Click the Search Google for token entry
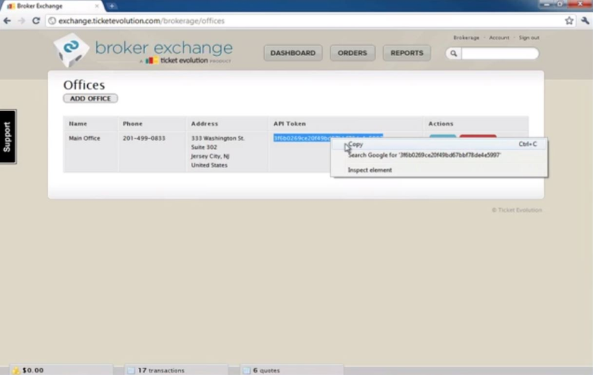Screen dimensions: 593x375 pos(423,155)
